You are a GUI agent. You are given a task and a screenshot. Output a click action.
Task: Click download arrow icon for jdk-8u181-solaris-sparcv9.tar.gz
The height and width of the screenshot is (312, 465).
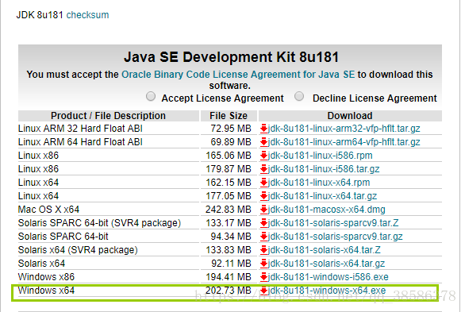[x=263, y=237]
